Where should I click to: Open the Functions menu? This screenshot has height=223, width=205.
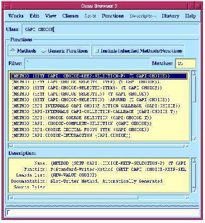(x=113, y=16)
